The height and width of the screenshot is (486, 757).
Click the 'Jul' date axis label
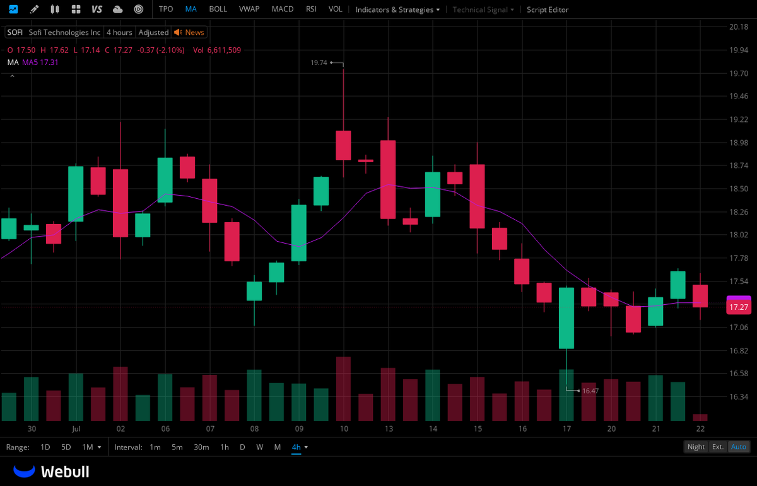76,429
